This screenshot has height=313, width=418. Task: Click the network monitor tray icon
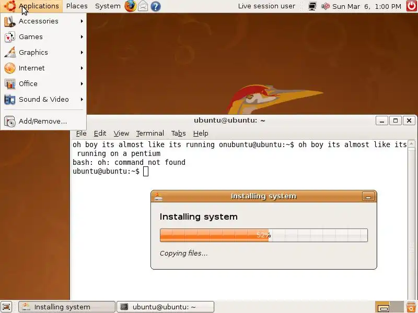pos(312,6)
